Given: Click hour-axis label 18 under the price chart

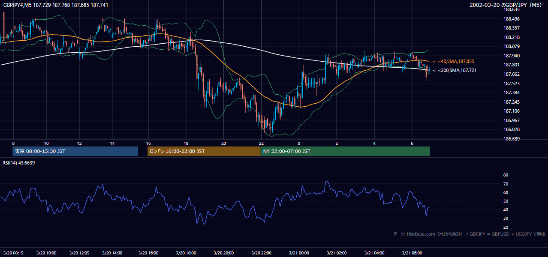Looking at the screenshot, I should point(186,143).
